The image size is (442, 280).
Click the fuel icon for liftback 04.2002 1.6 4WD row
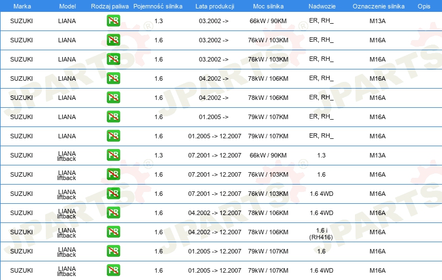pyautogui.click(x=113, y=213)
